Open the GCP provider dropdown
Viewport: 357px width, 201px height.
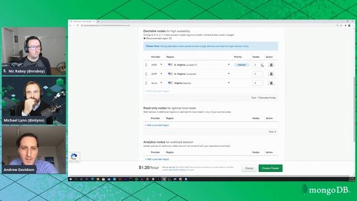click(157, 74)
